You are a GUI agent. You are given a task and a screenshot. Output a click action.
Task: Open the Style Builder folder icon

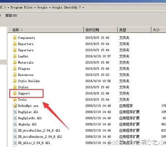(15, 81)
